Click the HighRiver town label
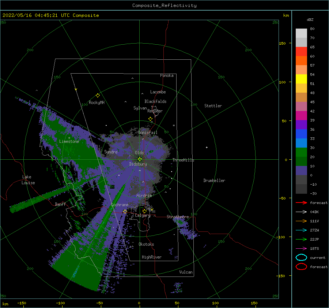The width and height of the screenshot is (329, 308). tap(152, 257)
